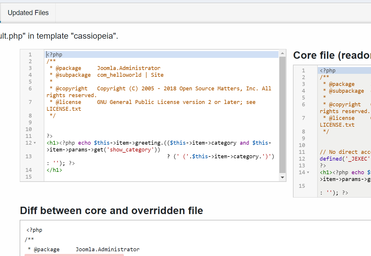Click "Core file" heading
Image resolution: width=371 pixels, height=256 pixels.
tap(332, 55)
